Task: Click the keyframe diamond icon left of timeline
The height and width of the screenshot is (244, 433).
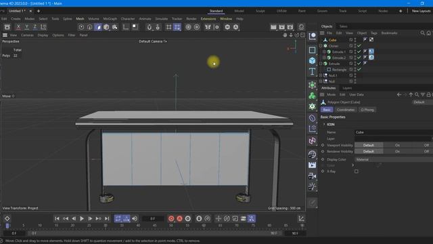Action: pos(7,218)
